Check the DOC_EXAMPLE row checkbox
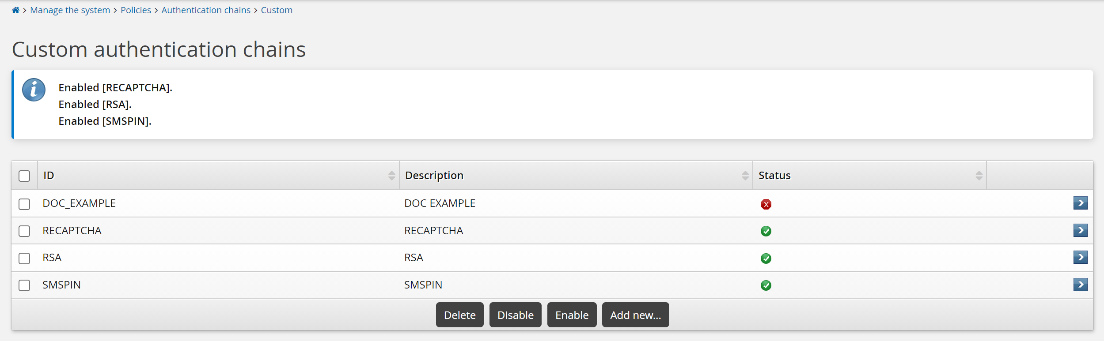1104x341 pixels. 24,204
